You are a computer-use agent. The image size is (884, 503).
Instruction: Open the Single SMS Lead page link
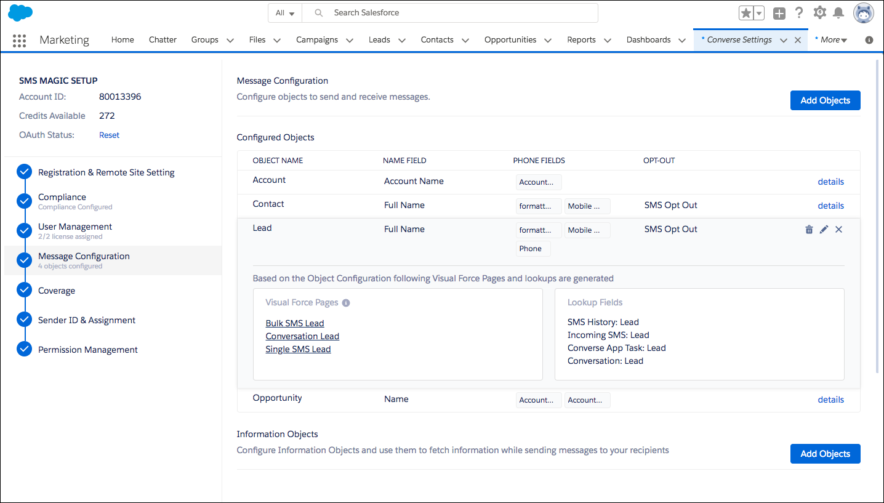point(299,349)
